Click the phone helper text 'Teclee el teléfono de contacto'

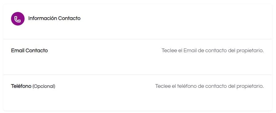[209, 86]
